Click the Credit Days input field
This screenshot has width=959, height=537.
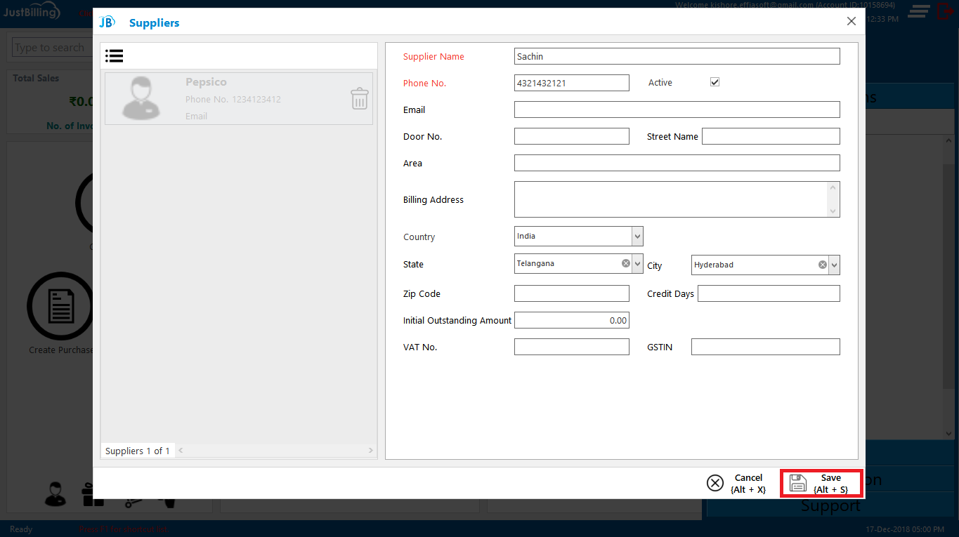(x=769, y=293)
